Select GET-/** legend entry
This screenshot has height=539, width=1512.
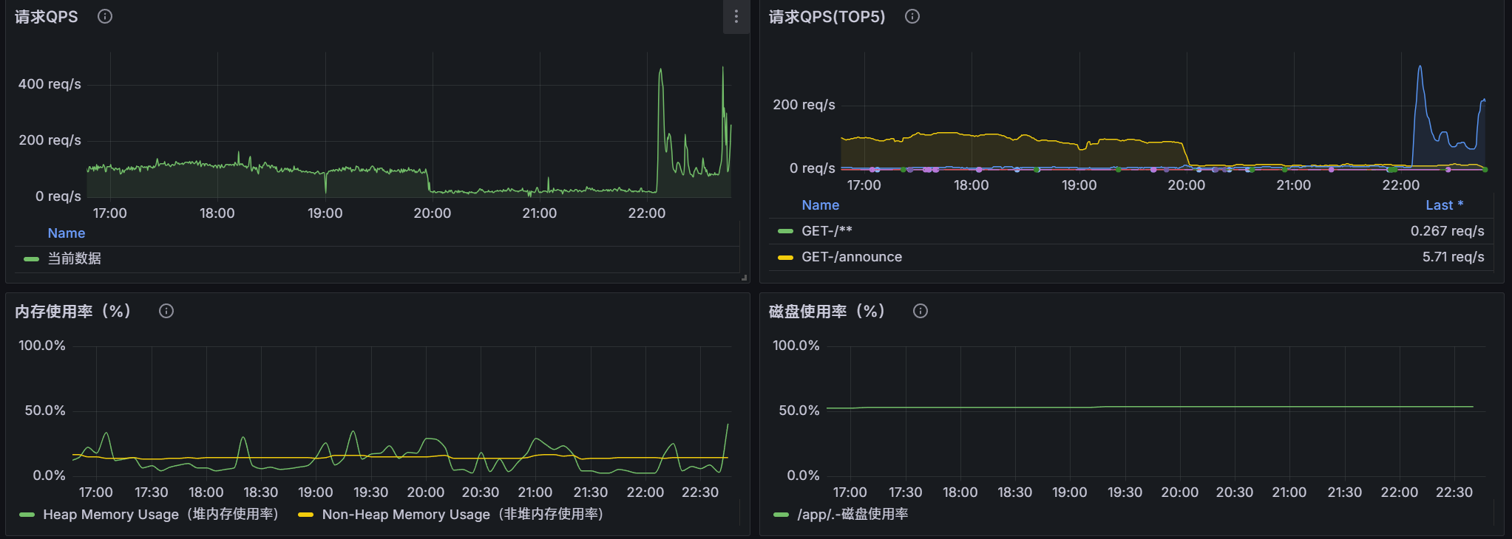827,231
